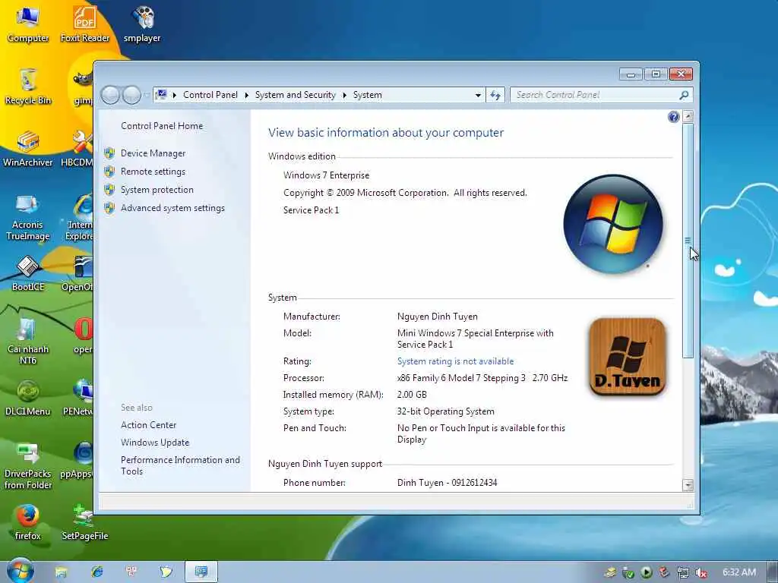Open Advanced system settings

[172, 208]
